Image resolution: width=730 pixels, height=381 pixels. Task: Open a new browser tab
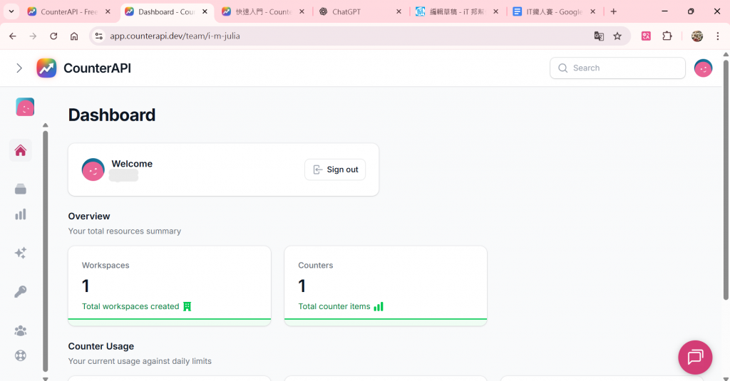tap(614, 11)
